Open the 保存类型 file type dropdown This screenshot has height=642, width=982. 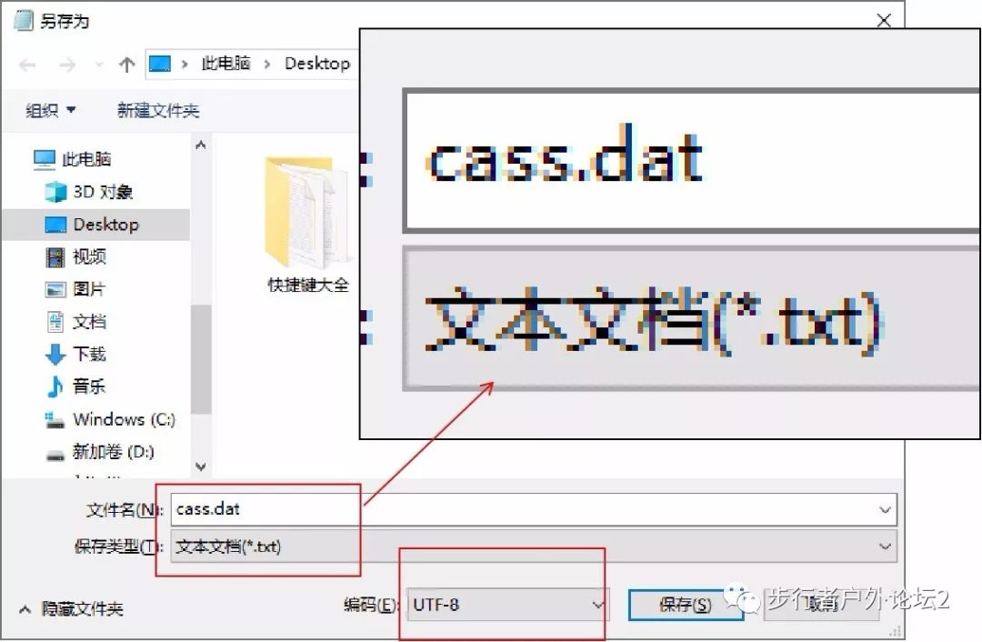(x=887, y=546)
